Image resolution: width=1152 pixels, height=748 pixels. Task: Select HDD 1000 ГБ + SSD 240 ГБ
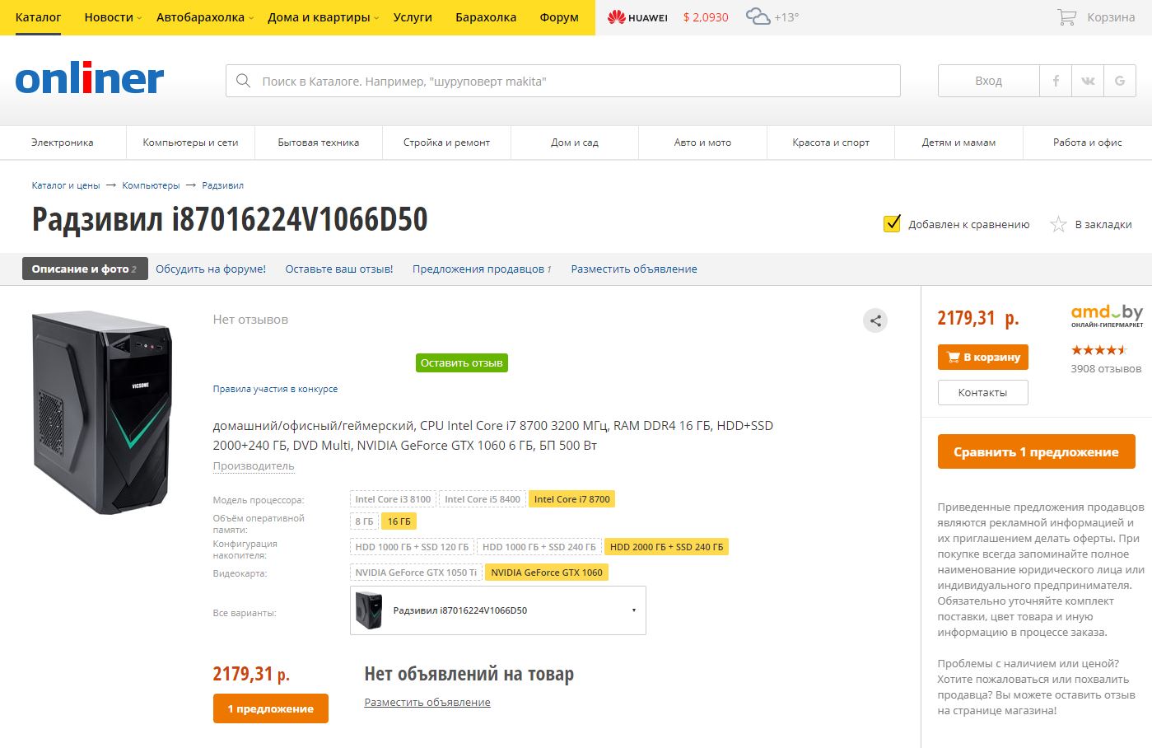click(x=539, y=547)
